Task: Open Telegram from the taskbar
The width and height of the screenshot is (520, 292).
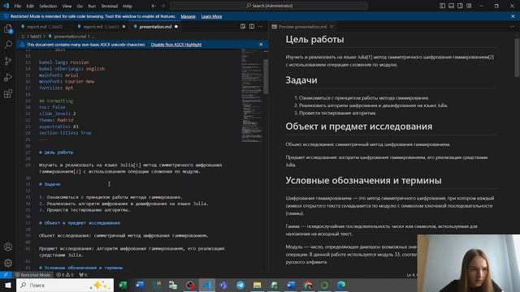Action: tap(240, 285)
